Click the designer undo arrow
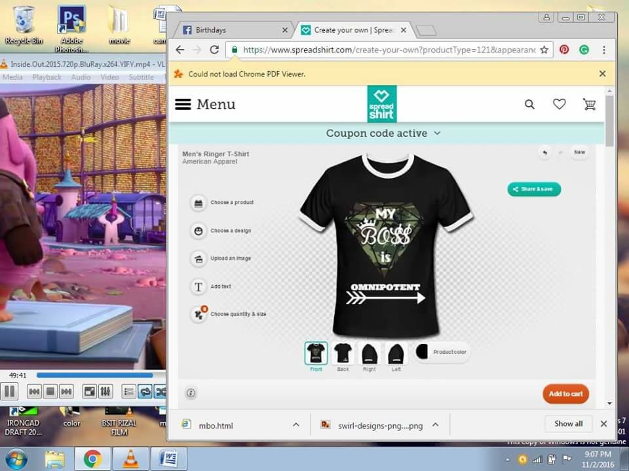Viewport: 629px width, 471px height. tap(544, 152)
